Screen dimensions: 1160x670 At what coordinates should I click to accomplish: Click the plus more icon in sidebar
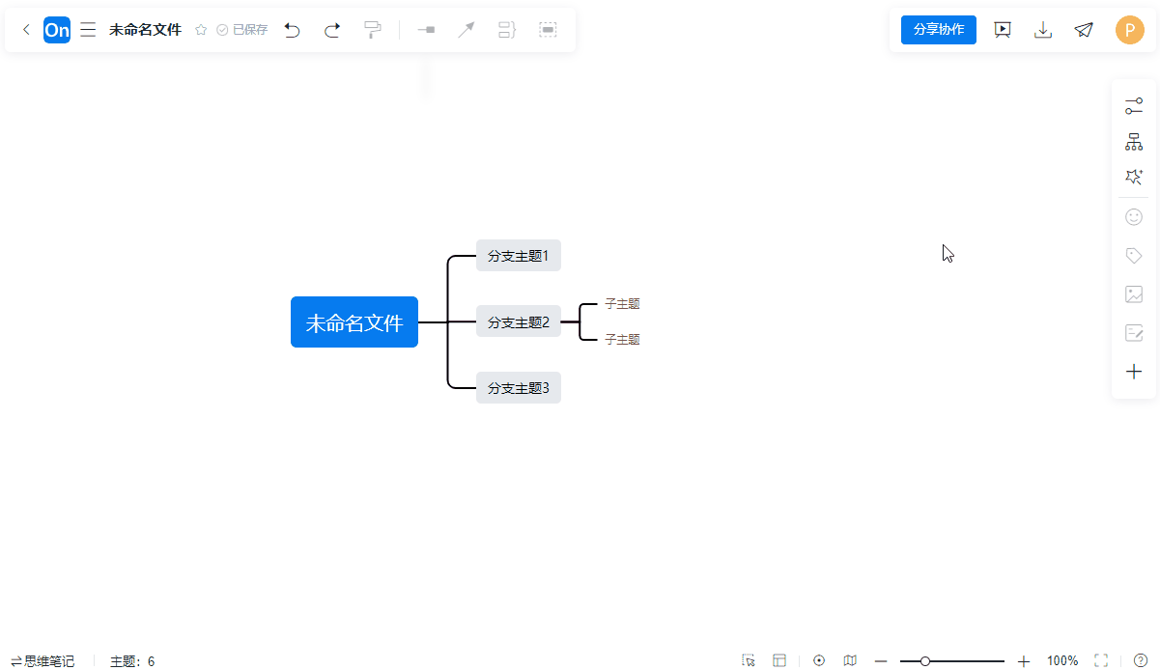pyautogui.click(x=1134, y=372)
